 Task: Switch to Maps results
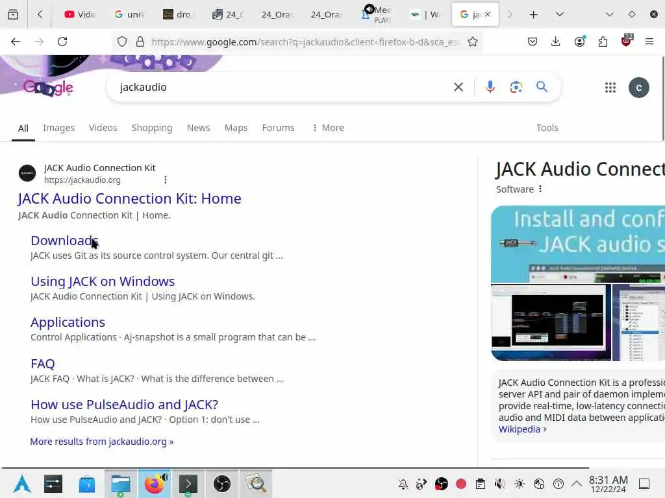click(x=236, y=128)
